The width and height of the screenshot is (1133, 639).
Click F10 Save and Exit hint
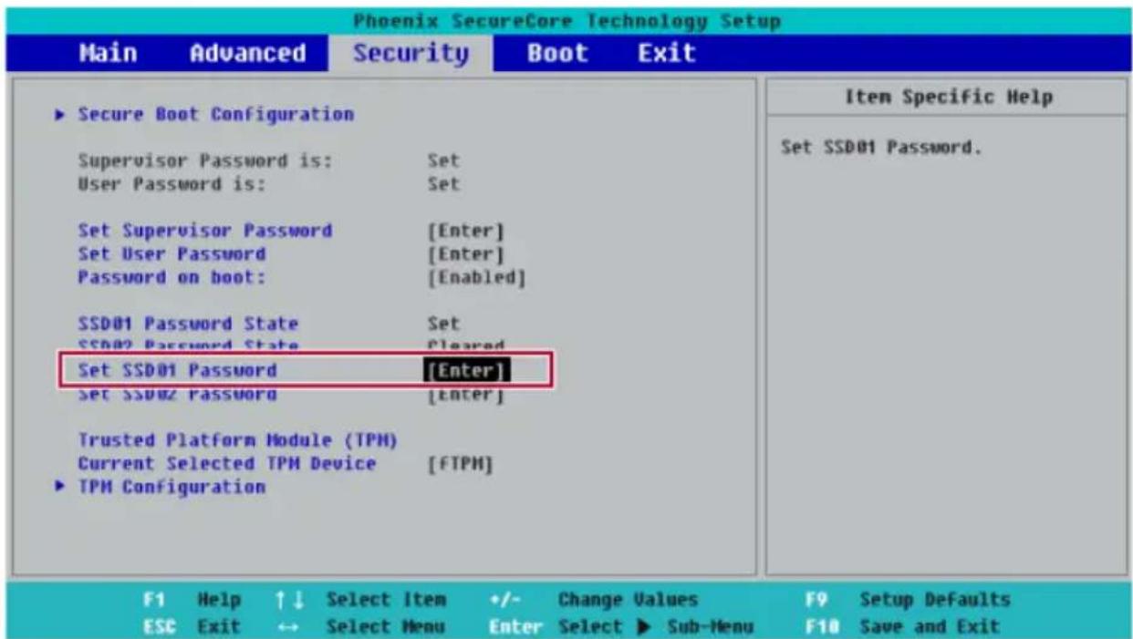tap(901, 627)
